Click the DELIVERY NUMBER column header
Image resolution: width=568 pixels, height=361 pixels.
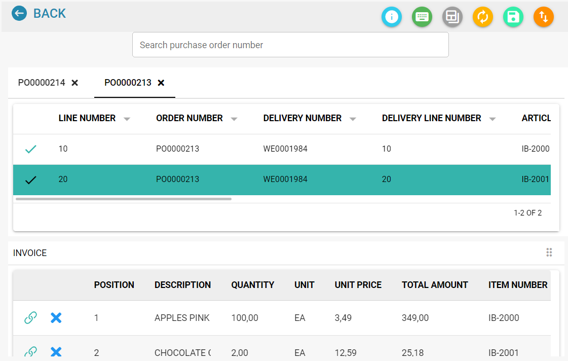tap(302, 118)
